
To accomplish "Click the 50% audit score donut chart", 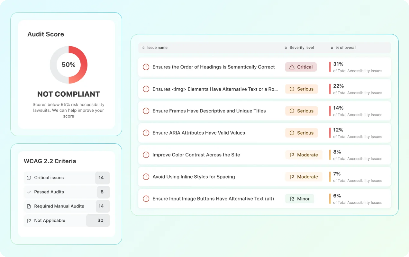I will [68, 65].
